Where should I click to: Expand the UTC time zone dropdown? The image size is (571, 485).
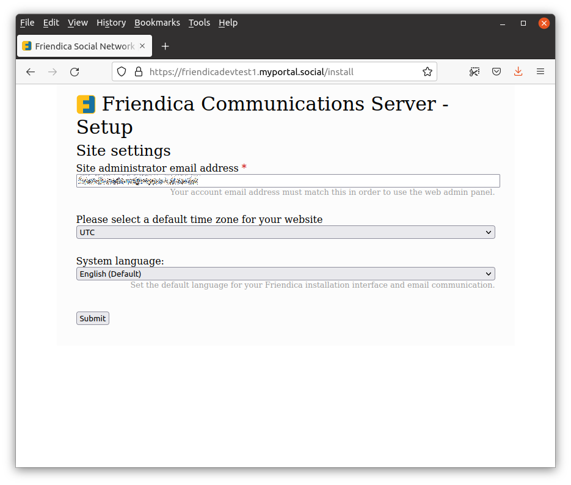[x=285, y=232]
